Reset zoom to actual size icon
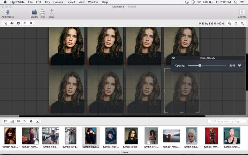 pyautogui.click(x=236, y=23)
